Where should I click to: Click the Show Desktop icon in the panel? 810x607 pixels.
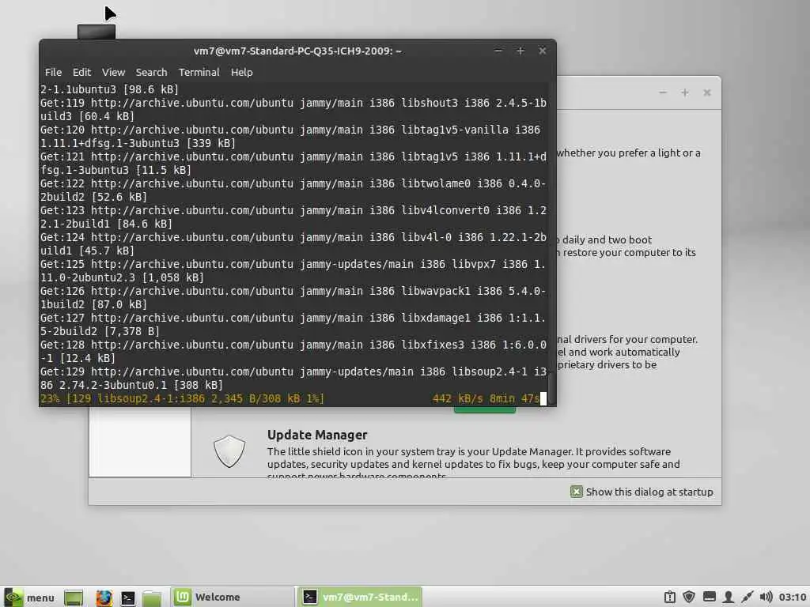74,598
